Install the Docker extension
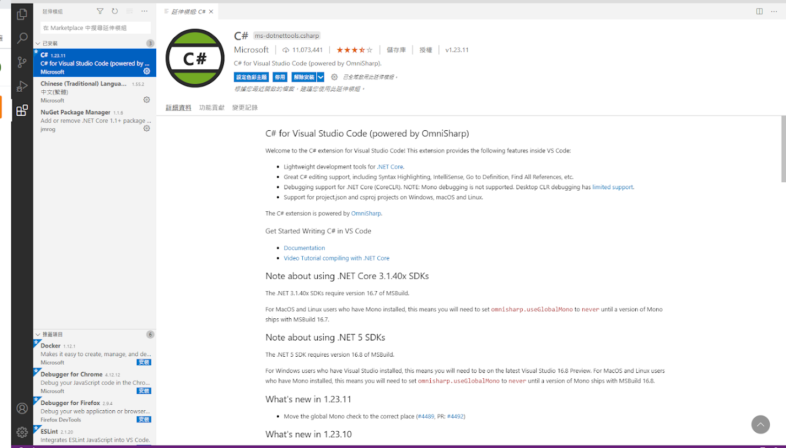 click(x=144, y=362)
